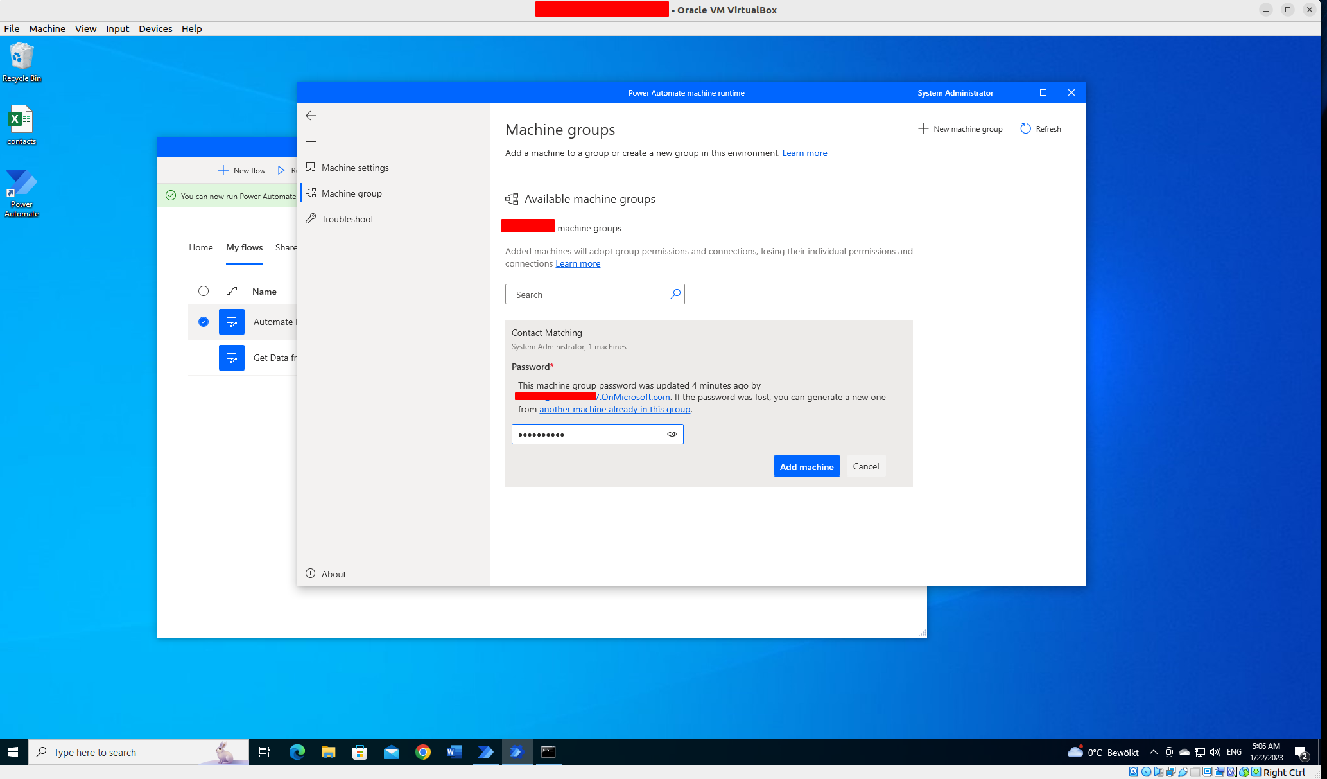Open the About page
Screen dimensions: 1327x779
click(x=333, y=574)
